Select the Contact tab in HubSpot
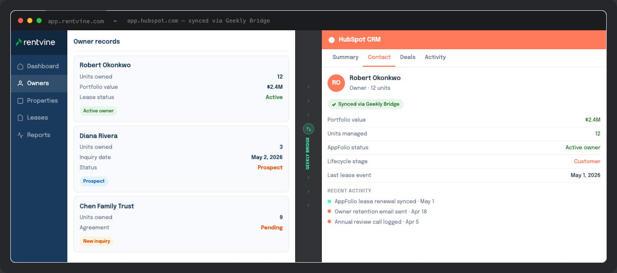 coord(379,57)
